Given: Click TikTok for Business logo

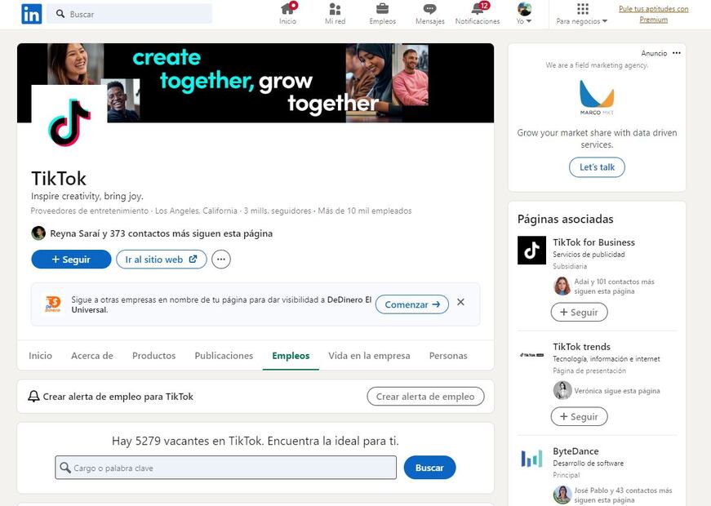Looking at the screenshot, I should coord(532,251).
